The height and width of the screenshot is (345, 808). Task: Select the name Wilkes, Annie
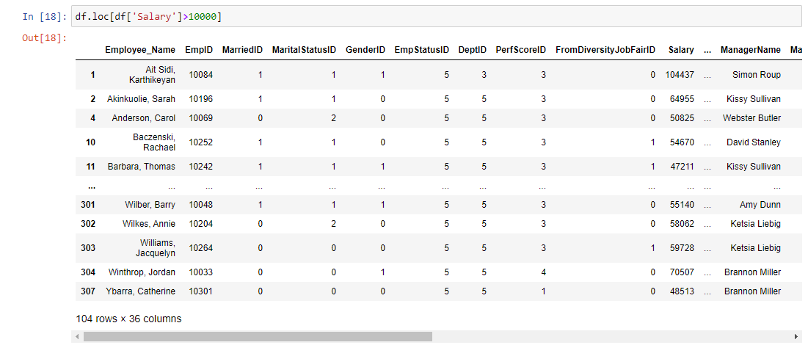coord(149,224)
